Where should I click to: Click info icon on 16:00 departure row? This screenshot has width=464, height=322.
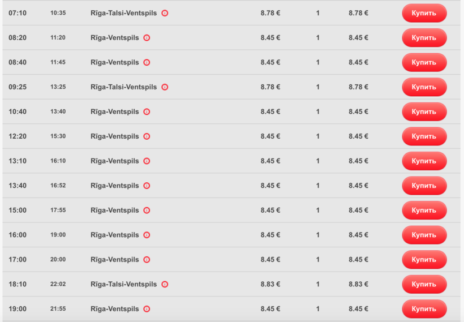coord(147,235)
